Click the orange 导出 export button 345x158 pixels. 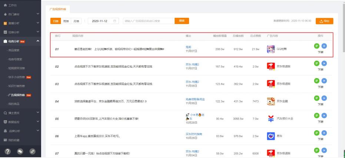[324, 21]
